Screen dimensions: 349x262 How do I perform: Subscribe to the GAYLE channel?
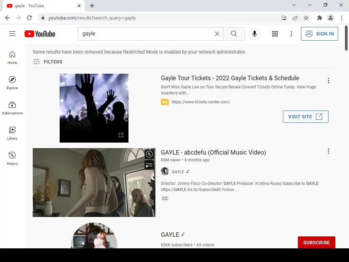click(316, 243)
